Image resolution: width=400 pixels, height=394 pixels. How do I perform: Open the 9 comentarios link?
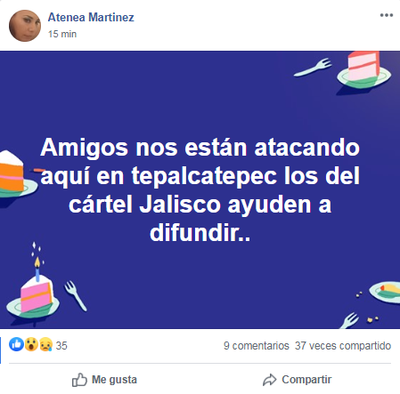[x=257, y=346]
